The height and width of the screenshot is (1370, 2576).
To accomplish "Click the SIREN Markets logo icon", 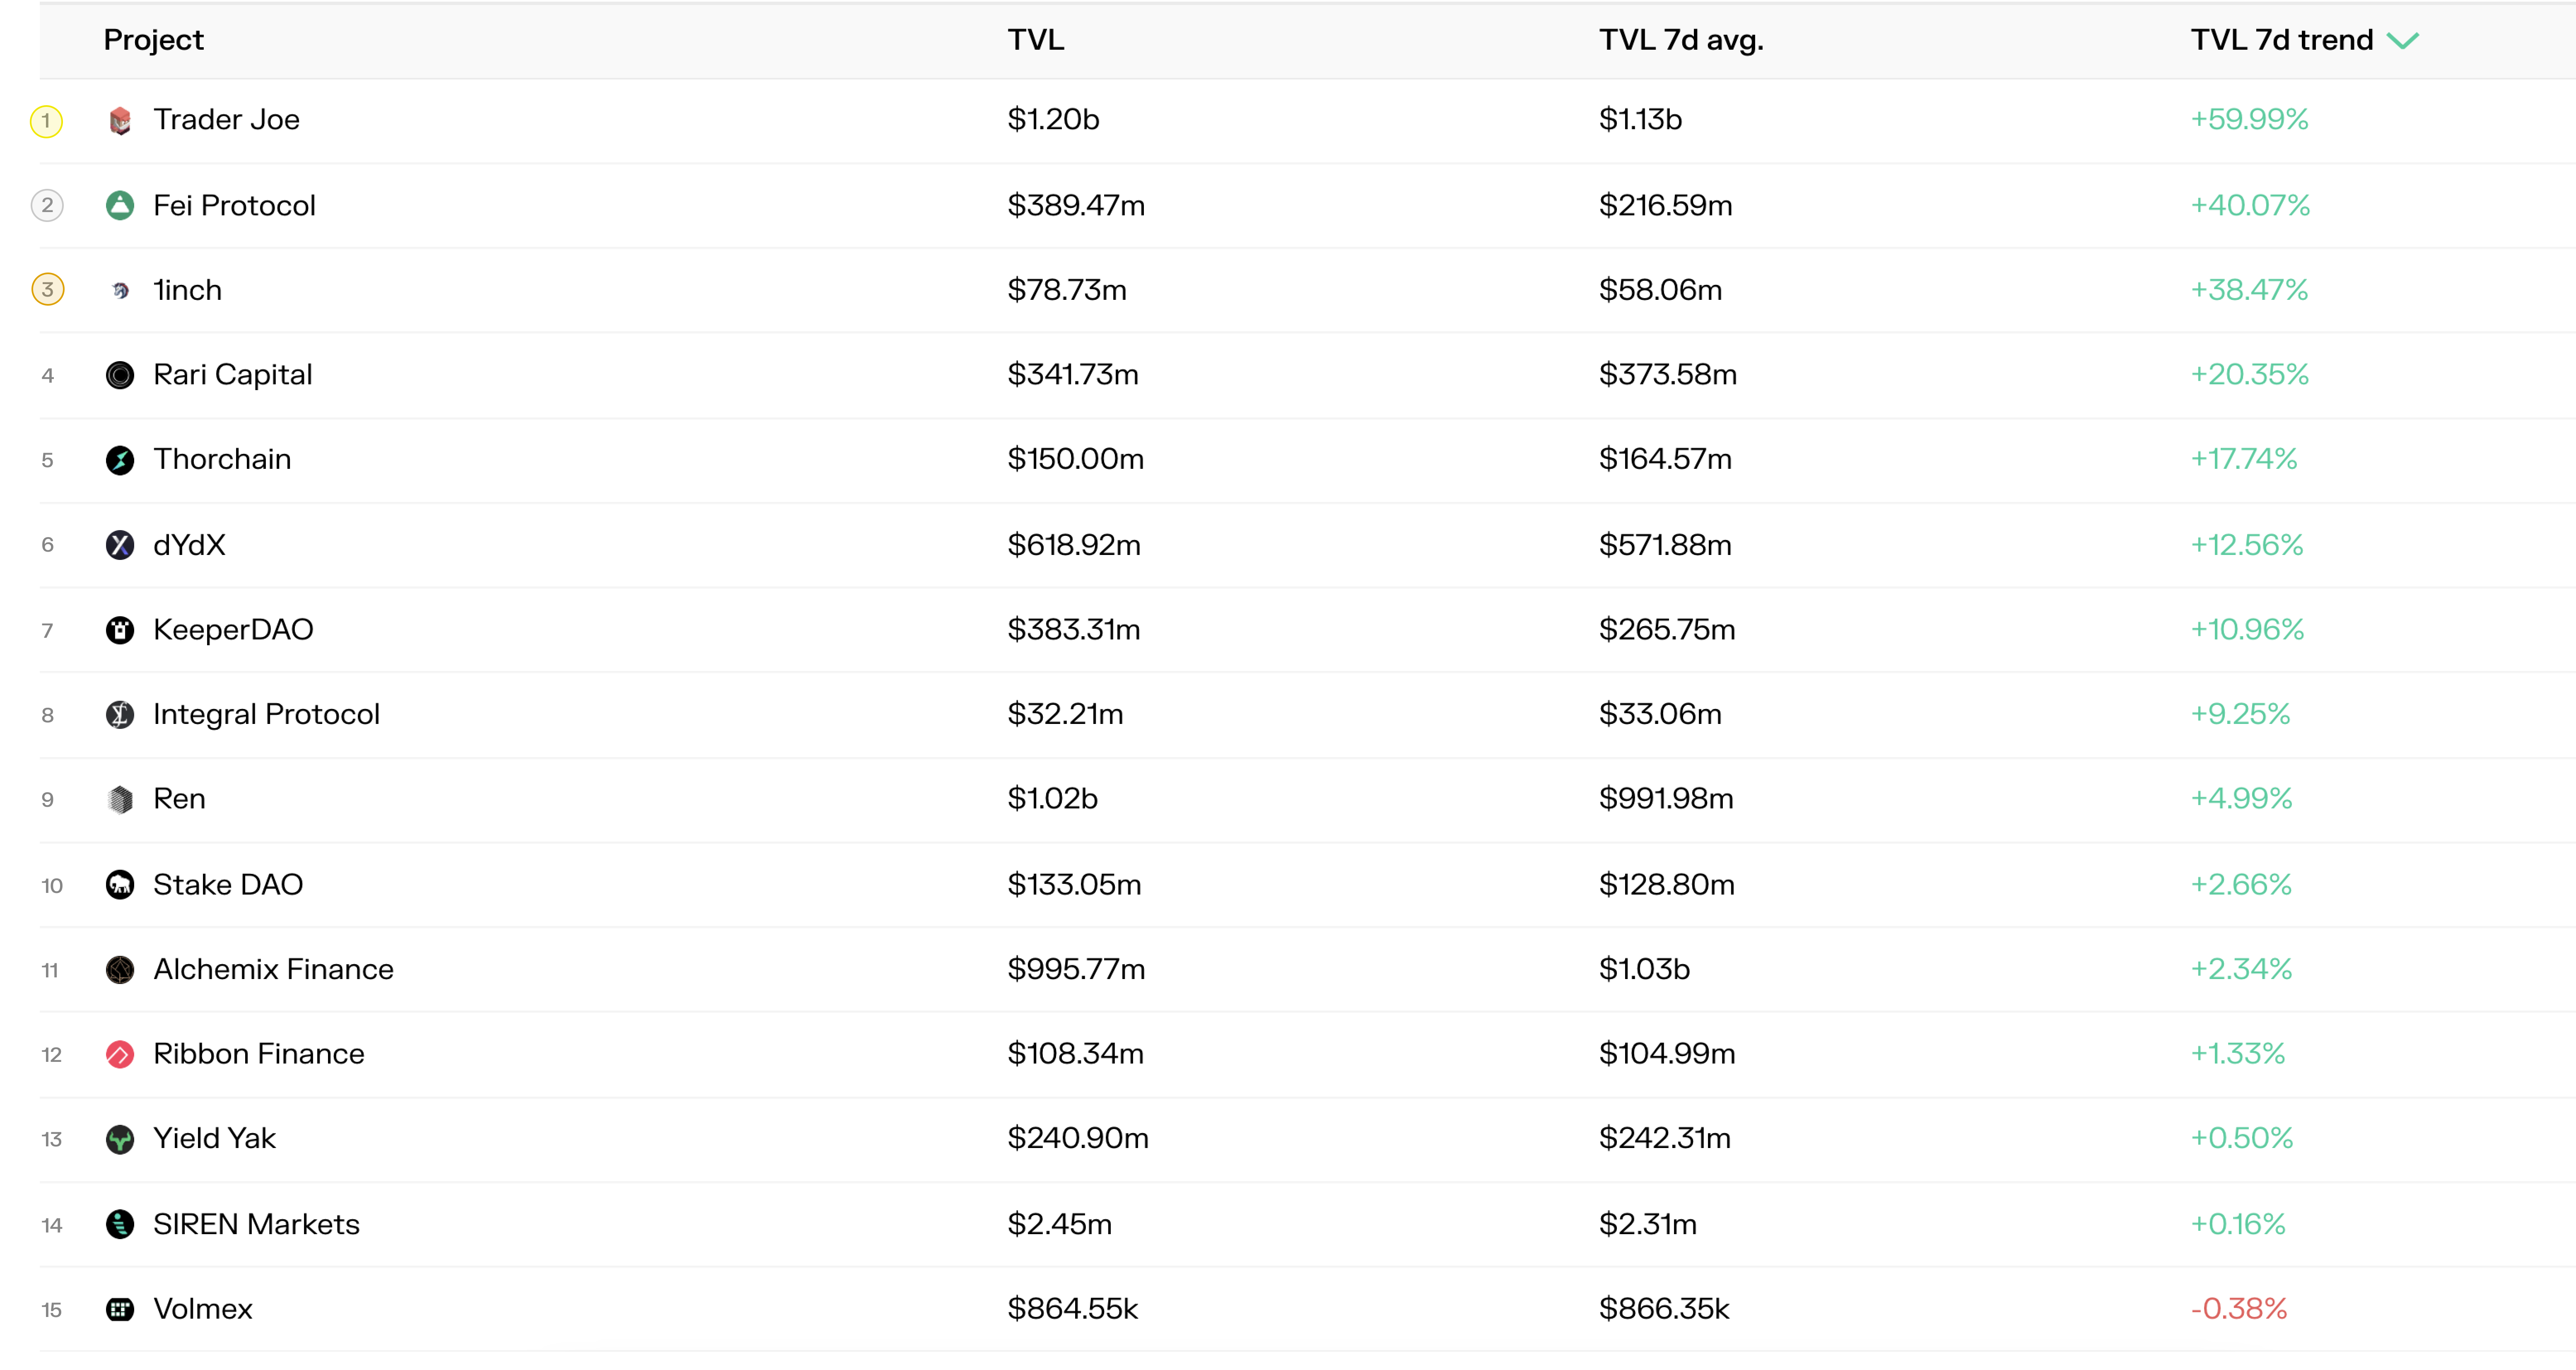I will tap(120, 1224).
